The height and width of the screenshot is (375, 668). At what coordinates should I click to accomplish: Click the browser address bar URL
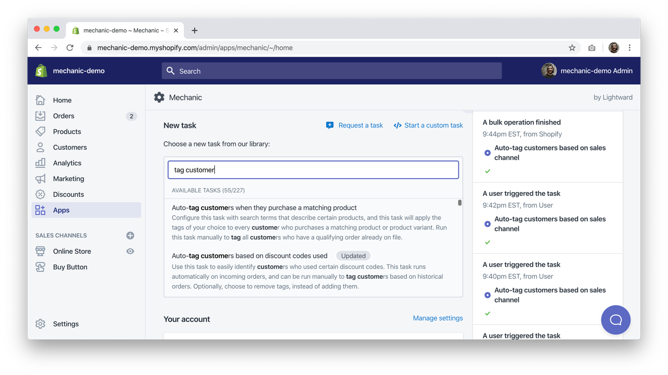click(x=195, y=48)
